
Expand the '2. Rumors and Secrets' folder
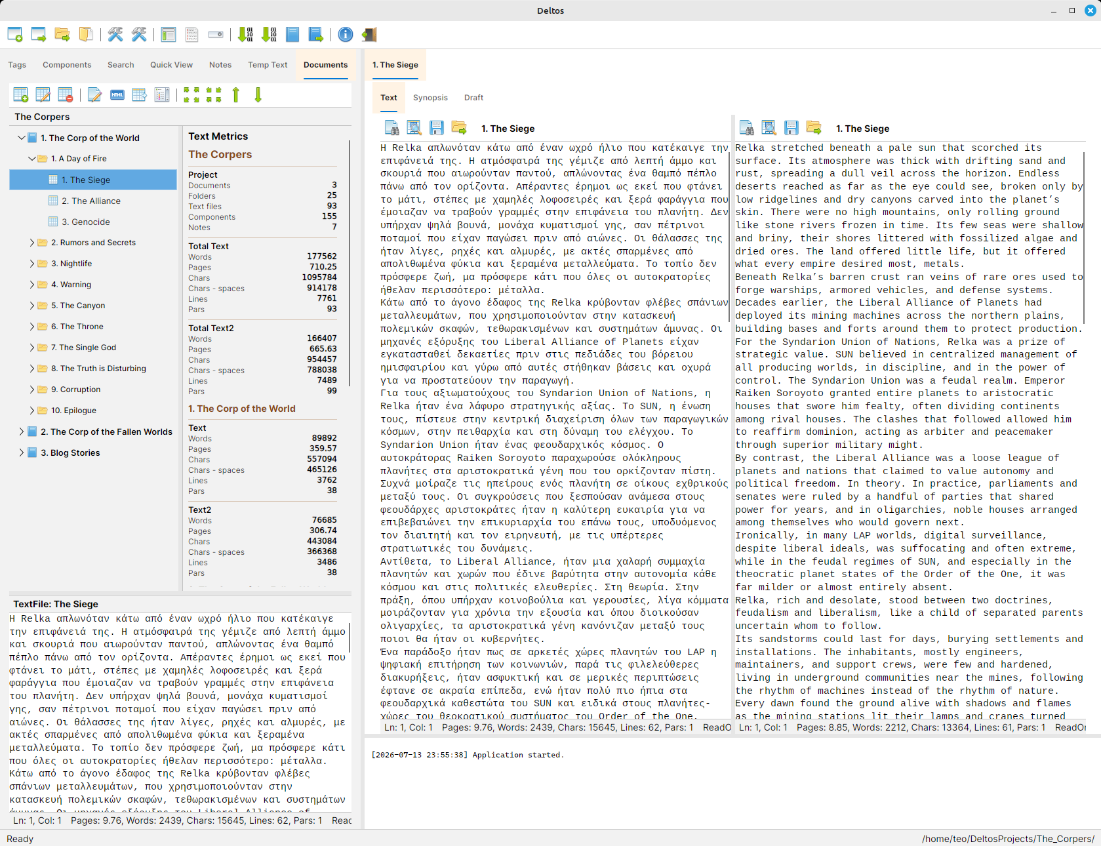point(31,243)
